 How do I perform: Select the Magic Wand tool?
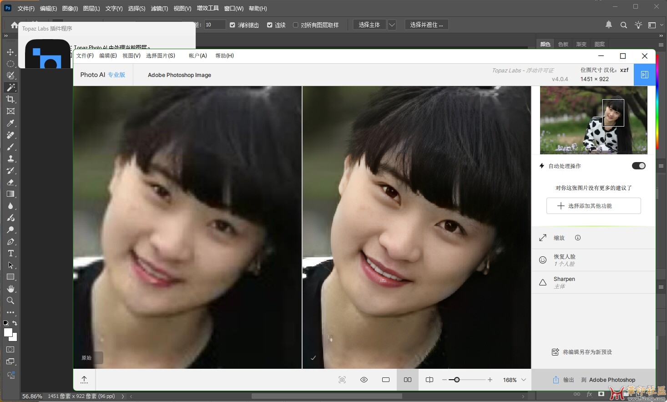pos(10,87)
